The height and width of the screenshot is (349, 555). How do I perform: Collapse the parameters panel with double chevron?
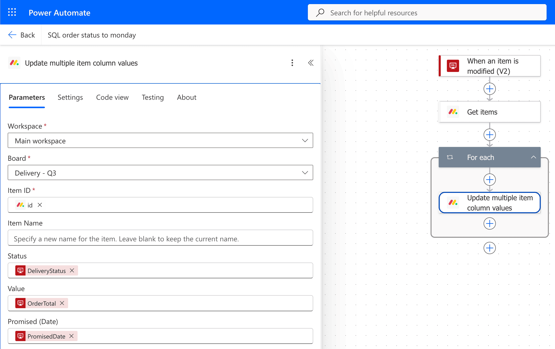311,63
